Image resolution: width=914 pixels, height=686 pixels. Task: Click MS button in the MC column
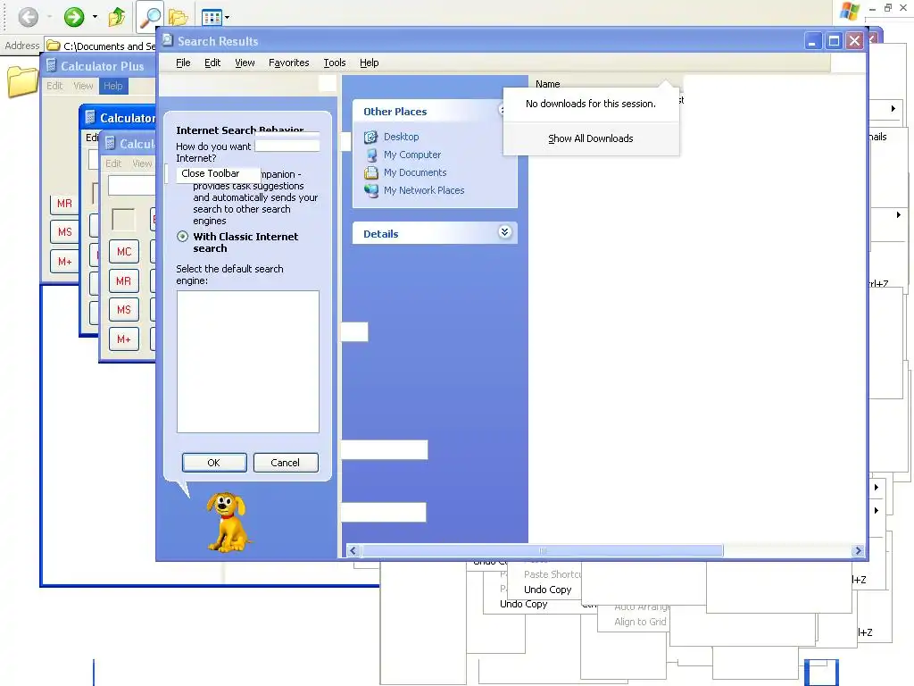point(124,310)
